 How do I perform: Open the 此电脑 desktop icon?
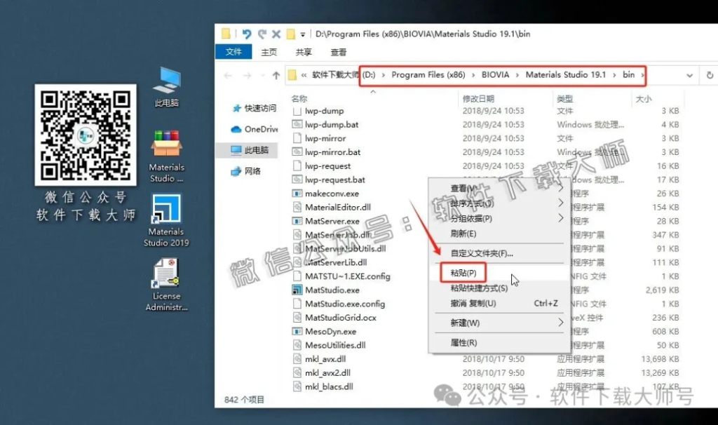tap(166, 81)
